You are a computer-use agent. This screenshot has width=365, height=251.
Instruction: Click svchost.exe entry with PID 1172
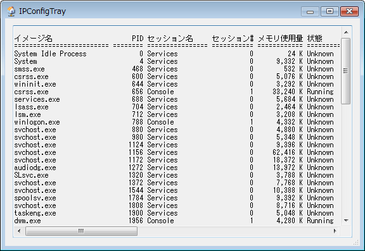coord(35,160)
